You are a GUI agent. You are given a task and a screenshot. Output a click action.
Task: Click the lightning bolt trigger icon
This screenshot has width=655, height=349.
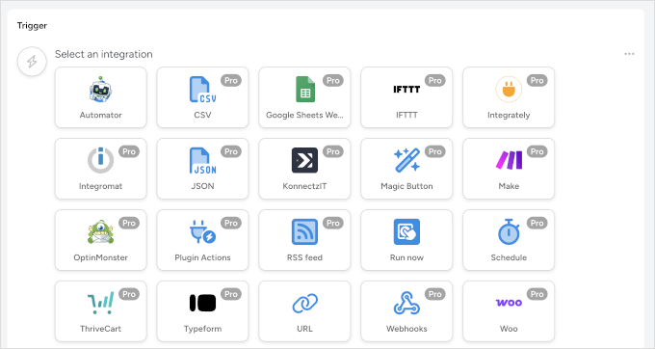(32, 62)
